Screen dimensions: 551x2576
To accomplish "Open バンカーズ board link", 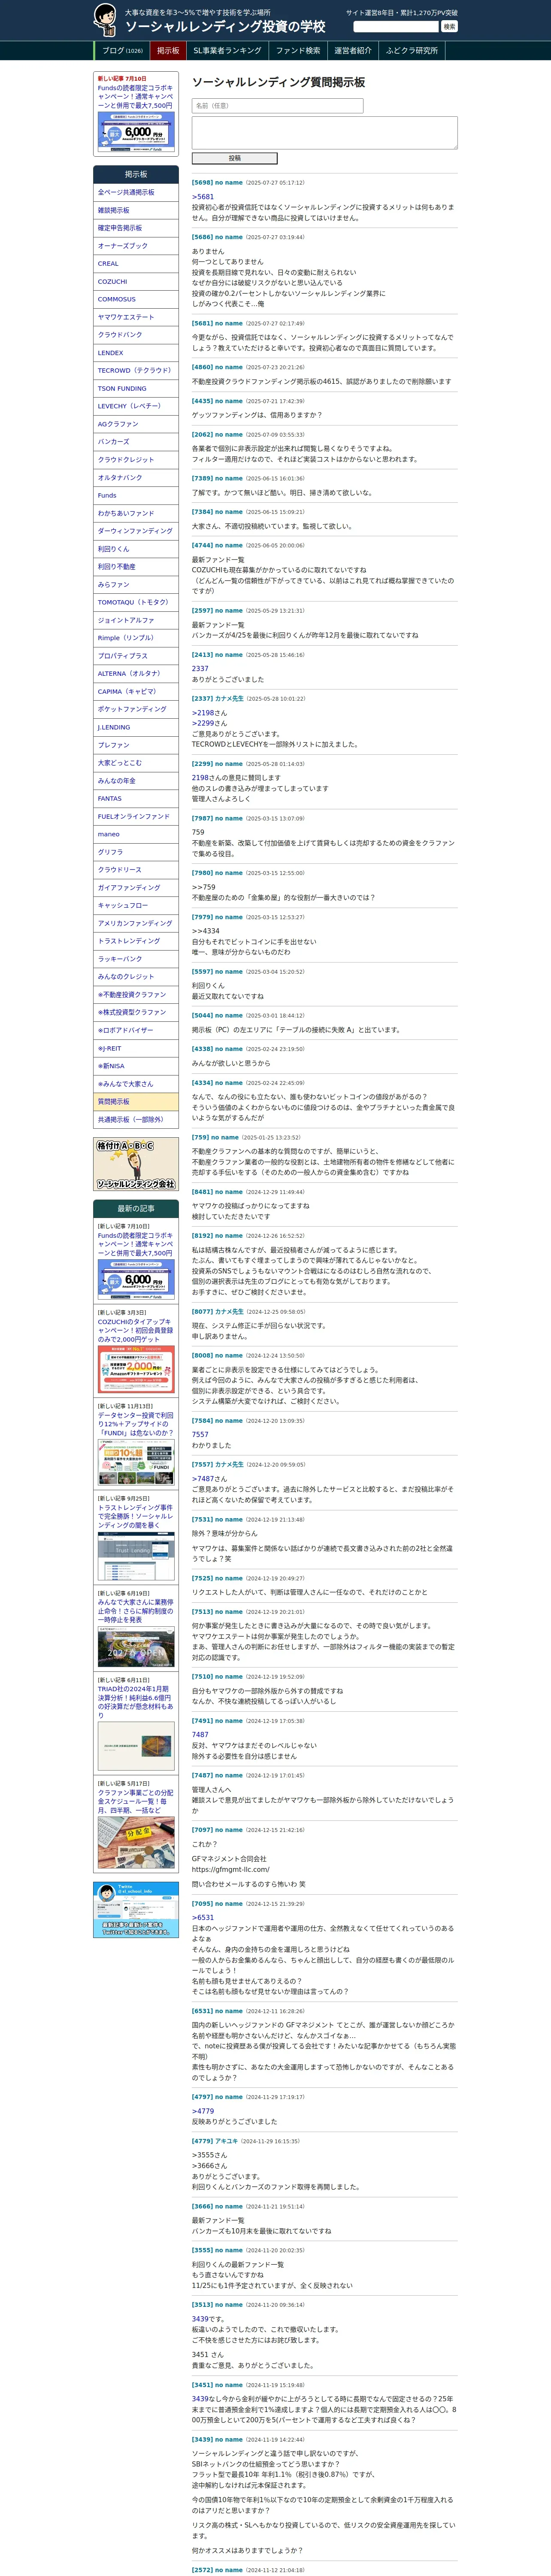I will pos(136,442).
